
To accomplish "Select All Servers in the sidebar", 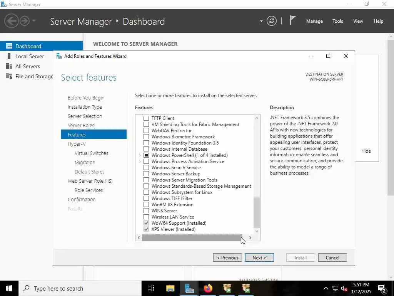I will coord(28,66).
